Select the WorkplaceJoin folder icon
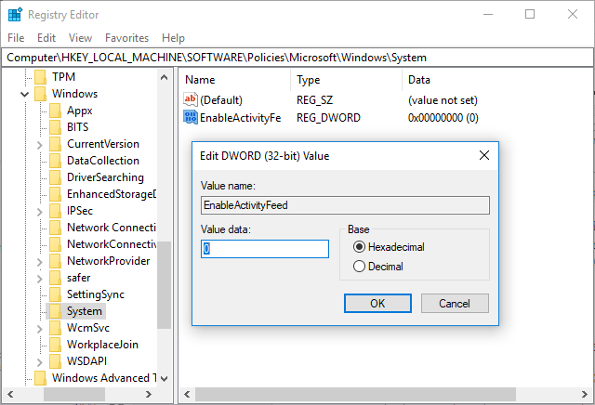Screen dimensions: 595x405 point(55,345)
